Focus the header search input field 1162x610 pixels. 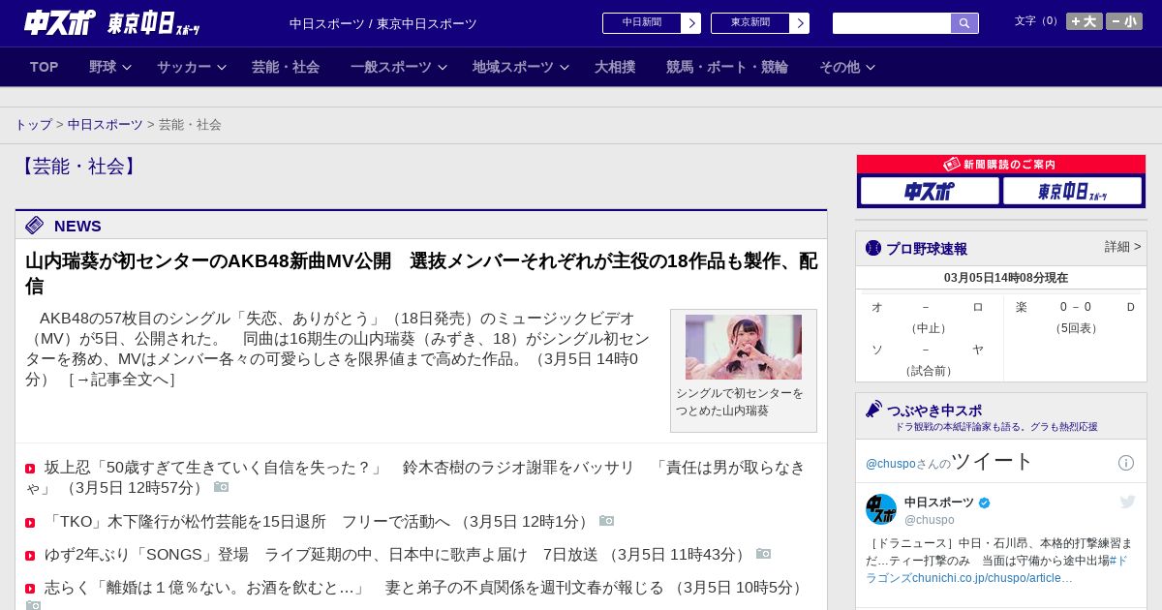[892, 23]
